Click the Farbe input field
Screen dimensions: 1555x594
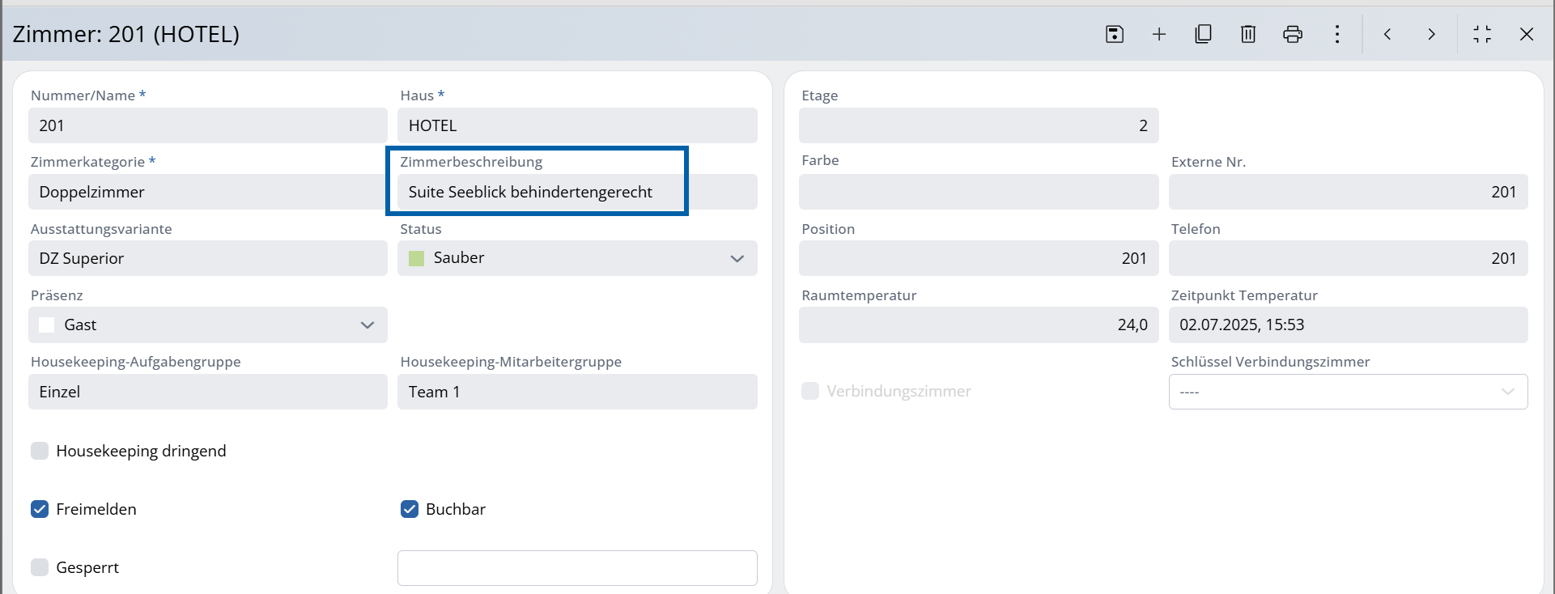pos(978,193)
